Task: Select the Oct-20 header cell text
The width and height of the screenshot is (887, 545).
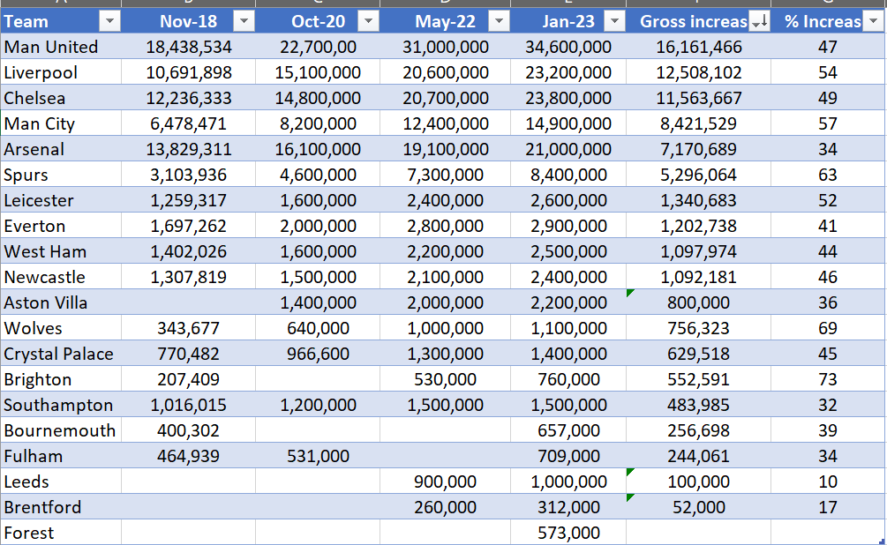Action: tap(318, 21)
